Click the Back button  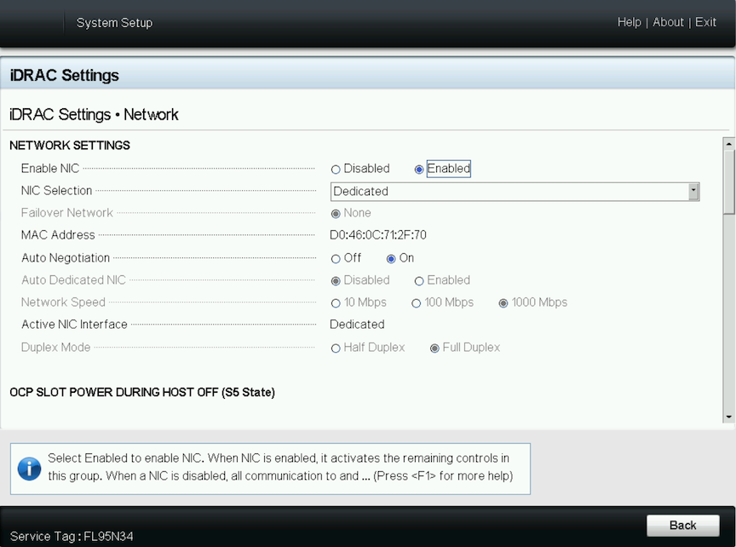tap(683, 526)
